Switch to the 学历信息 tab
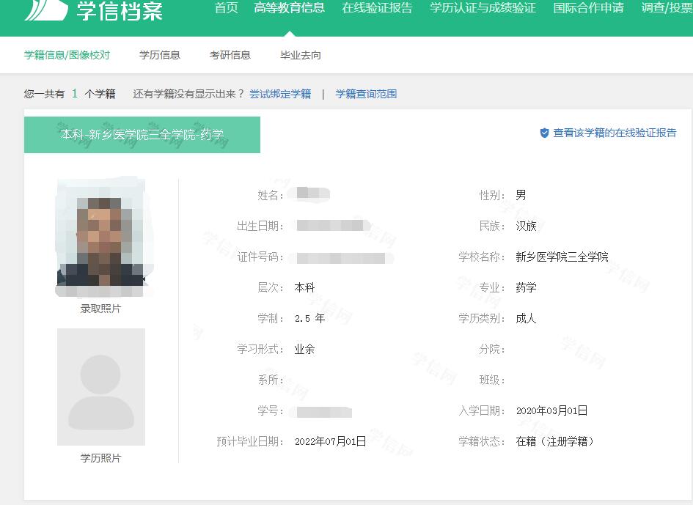693x505 pixels. 160,55
